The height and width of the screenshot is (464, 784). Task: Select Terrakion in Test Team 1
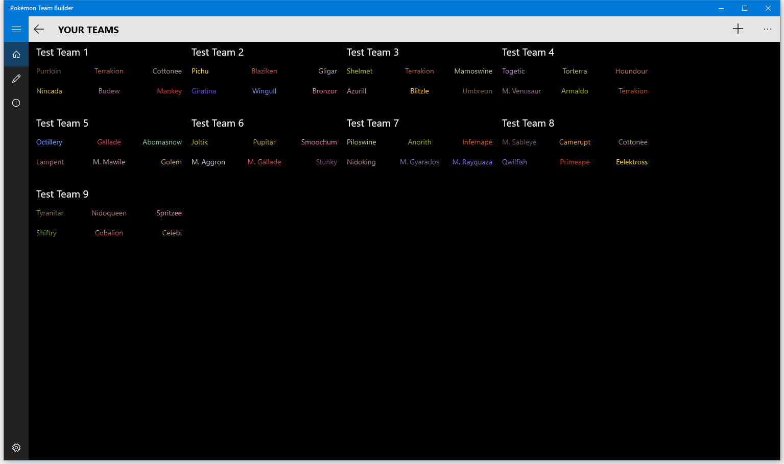(x=109, y=71)
